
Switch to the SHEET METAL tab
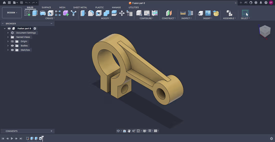(80, 7)
